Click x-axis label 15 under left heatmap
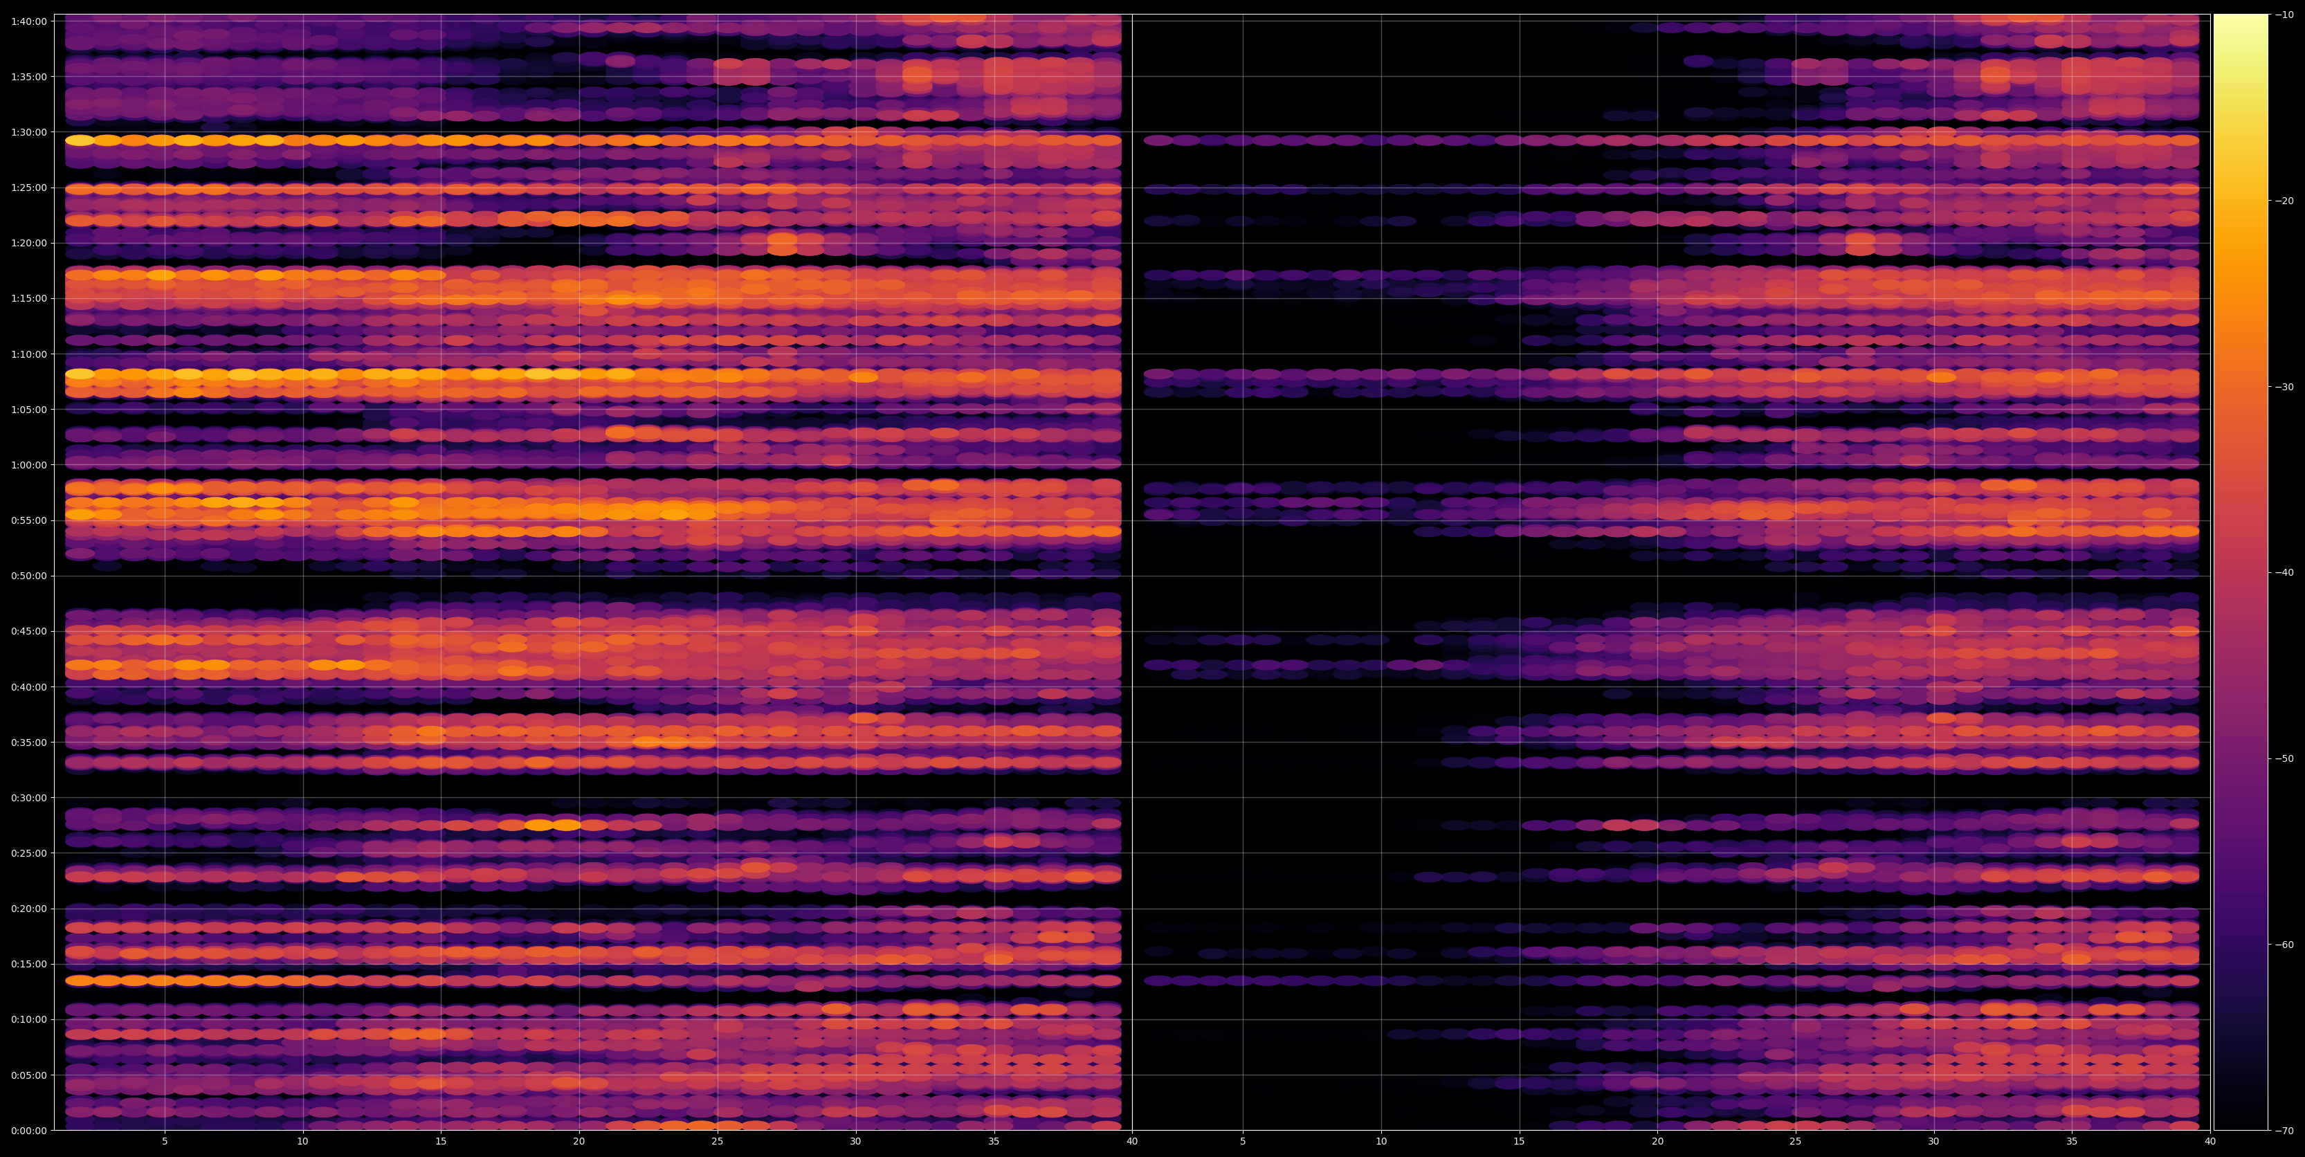 [x=441, y=1142]
